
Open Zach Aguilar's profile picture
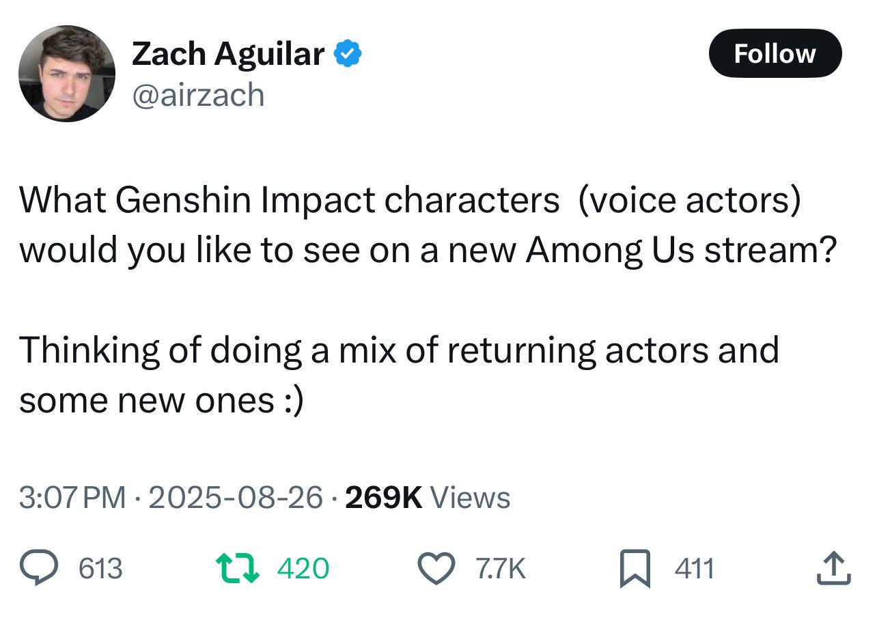click(67, 74)
